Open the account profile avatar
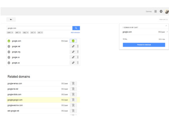The image size is (169, 126). 166,11
